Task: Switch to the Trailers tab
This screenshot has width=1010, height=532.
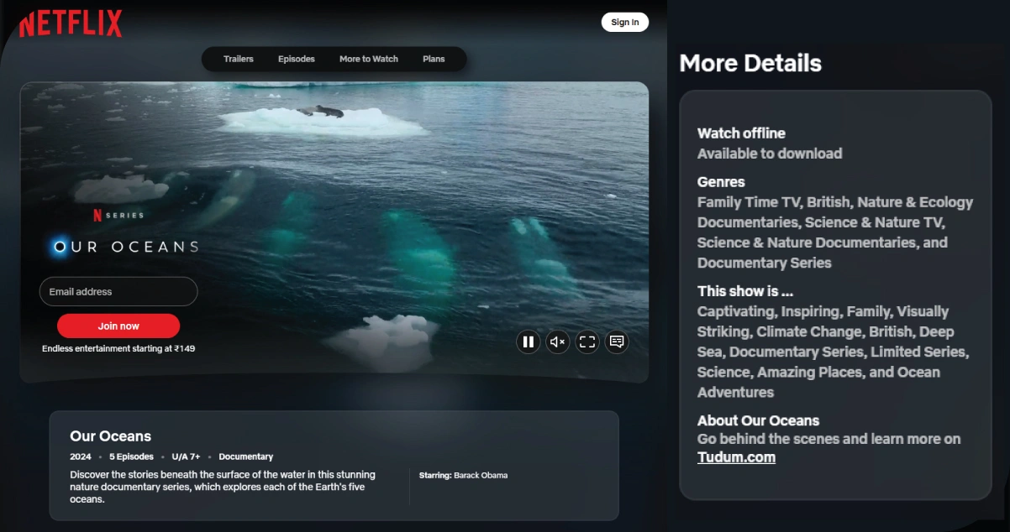Action: tap(238, 59)
